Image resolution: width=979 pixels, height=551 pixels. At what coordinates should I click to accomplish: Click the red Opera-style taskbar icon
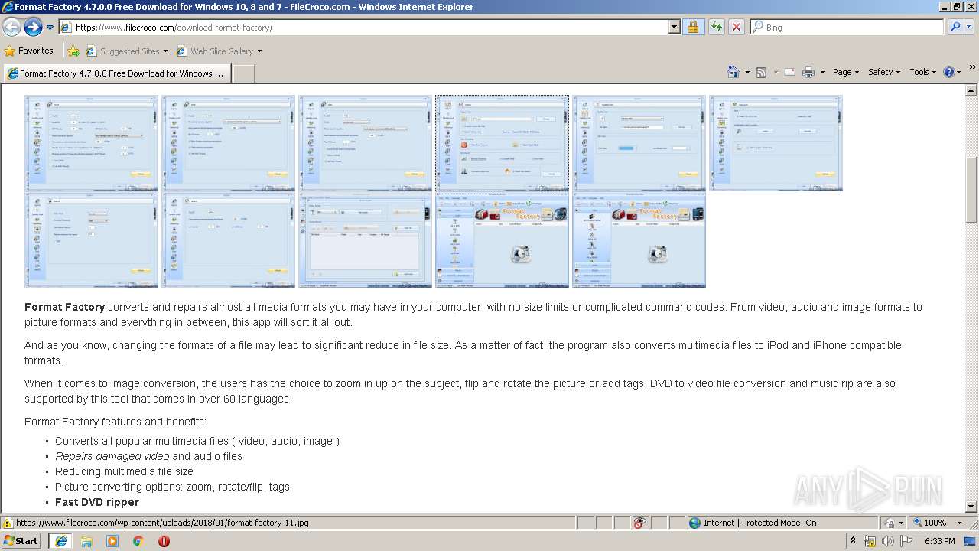[x=164, y=540]
